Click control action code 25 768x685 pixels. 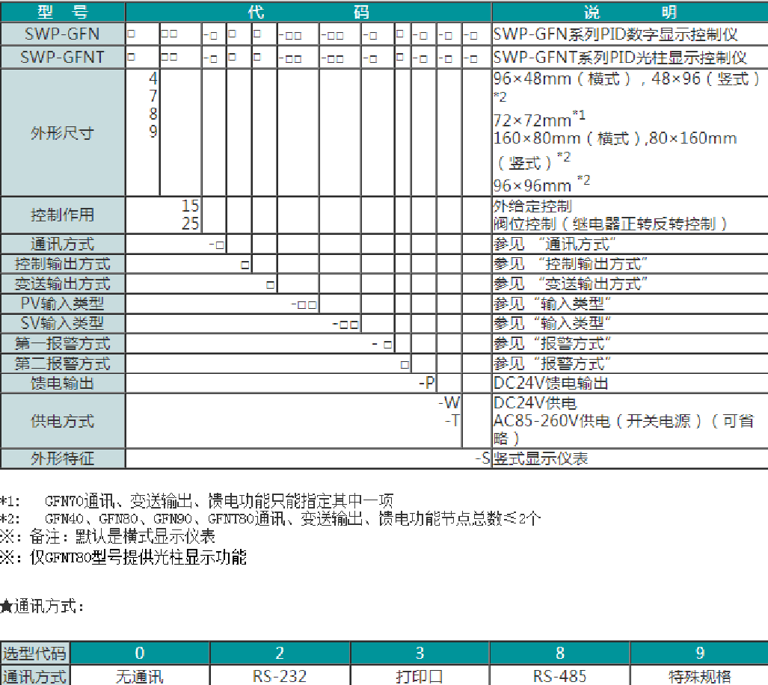coord(190,224)
